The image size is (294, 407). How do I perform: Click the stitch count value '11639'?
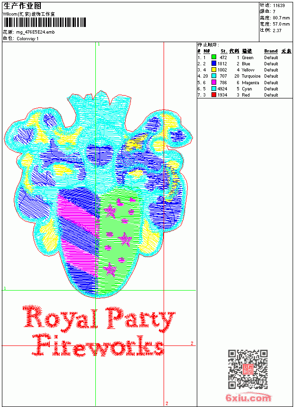pyautogui.click(x=279, y=5)
